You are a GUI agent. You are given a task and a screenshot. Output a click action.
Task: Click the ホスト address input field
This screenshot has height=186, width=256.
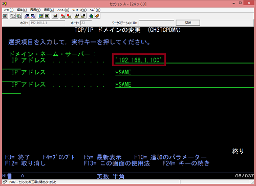click(47, 23)
